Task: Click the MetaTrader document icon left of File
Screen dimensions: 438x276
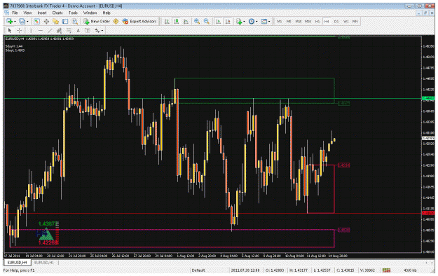Action: pyautogui.click(x=7, y=13)
